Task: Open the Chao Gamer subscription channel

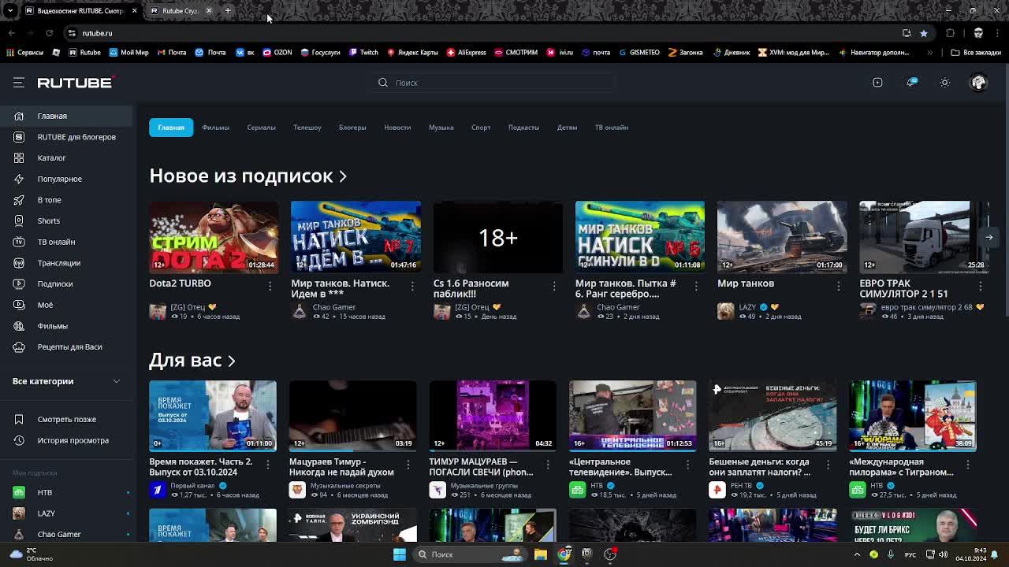Action: 66,534
